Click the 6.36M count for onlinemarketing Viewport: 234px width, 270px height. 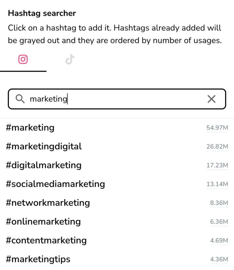[219, 222]
